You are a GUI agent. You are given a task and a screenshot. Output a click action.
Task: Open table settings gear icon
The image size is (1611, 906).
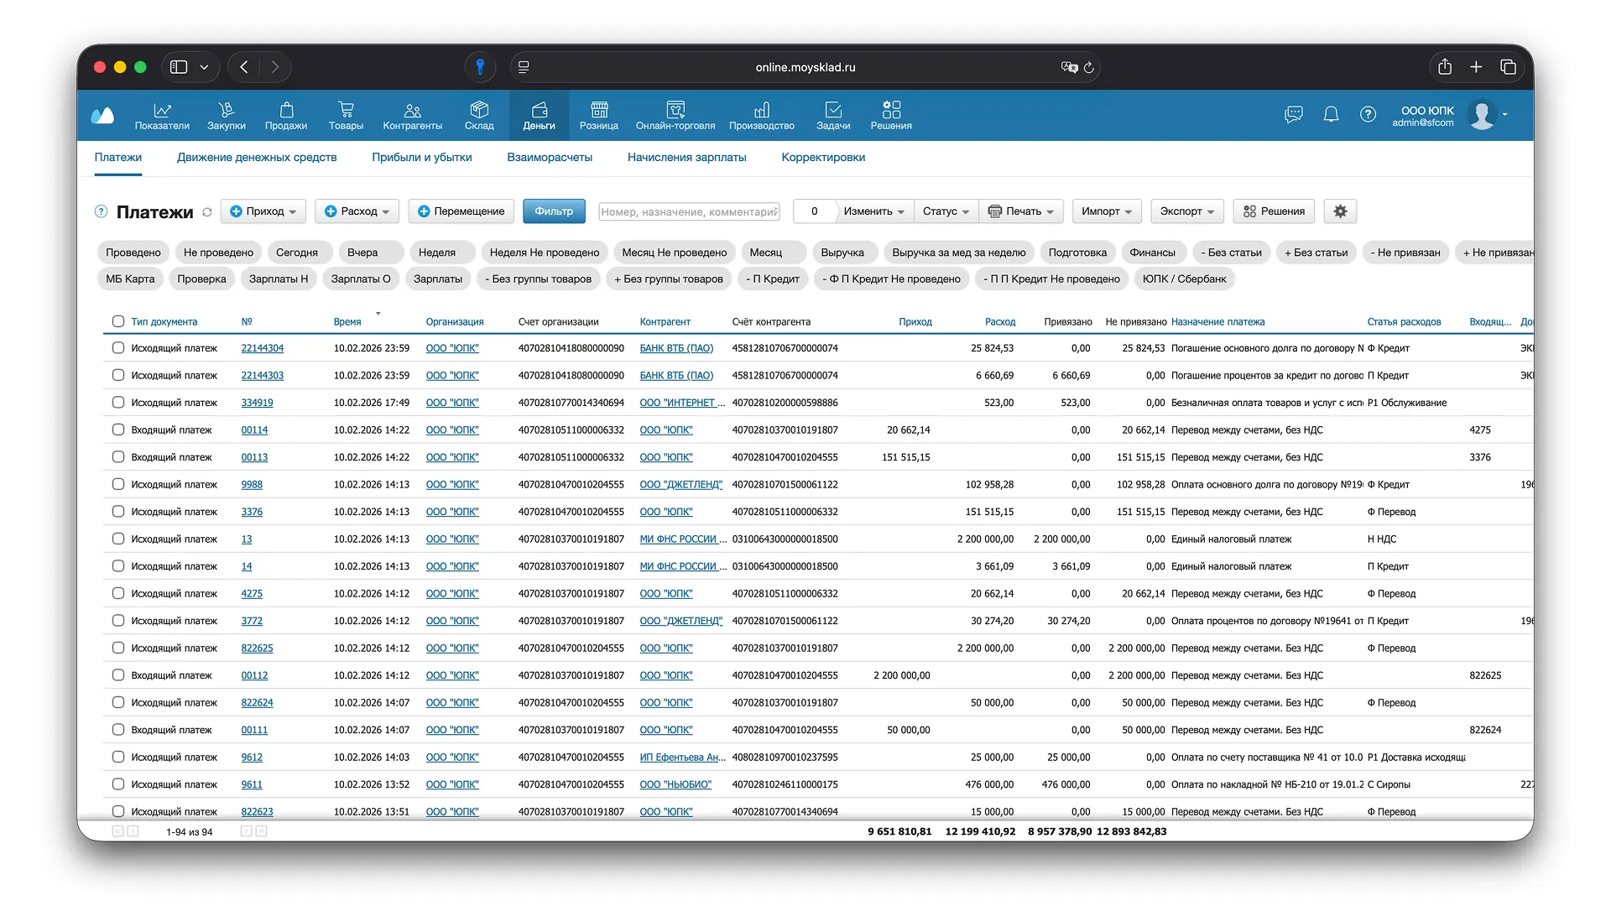tap(1340, 211)
